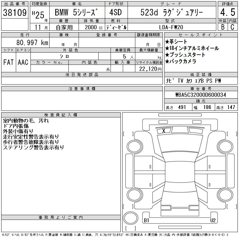The image size is (239, 239).
Task: Click the inspector note 外装小傷有り
Action: click(x=18, y=131)
